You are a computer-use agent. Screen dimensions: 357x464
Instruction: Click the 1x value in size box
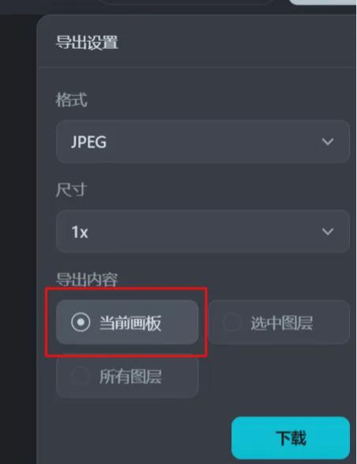point(80,232)
